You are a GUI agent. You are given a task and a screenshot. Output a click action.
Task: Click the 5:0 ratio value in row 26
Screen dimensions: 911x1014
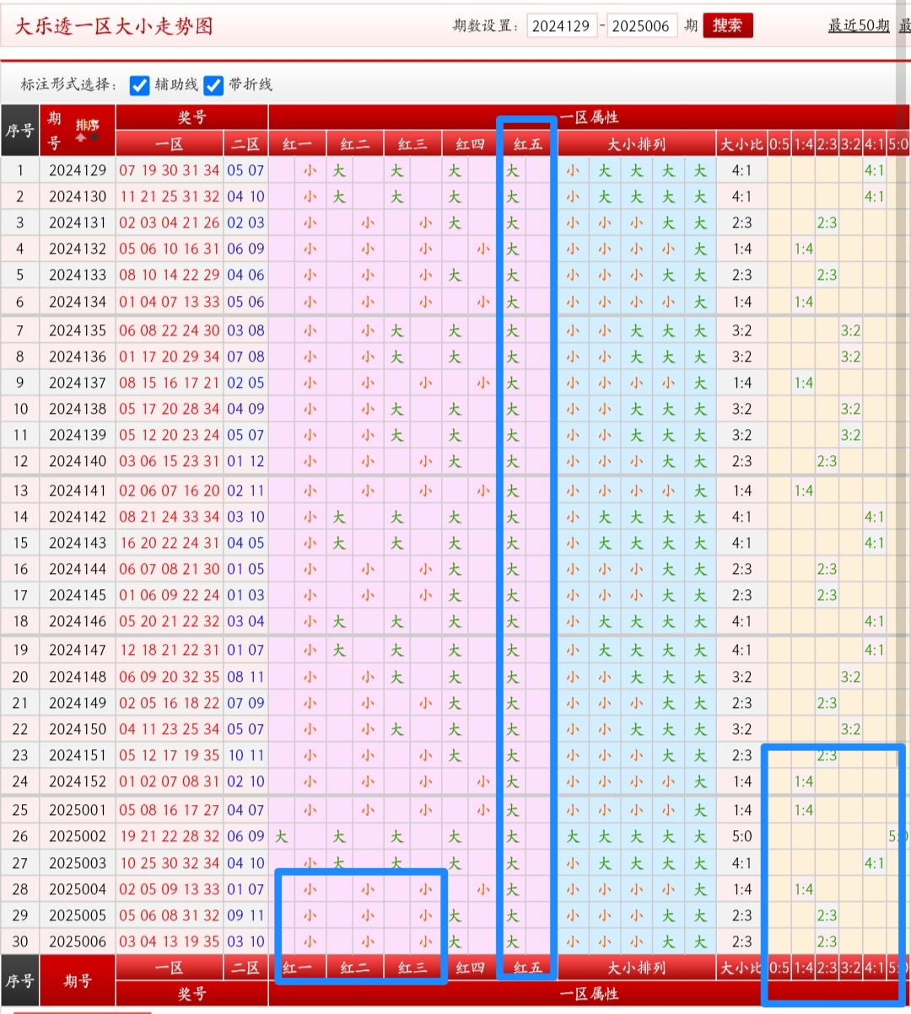[898, 837]
